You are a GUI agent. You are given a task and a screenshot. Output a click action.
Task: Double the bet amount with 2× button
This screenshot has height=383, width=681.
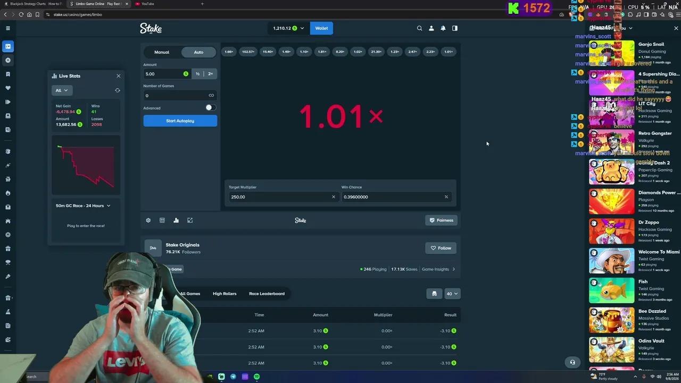[210, 74]
